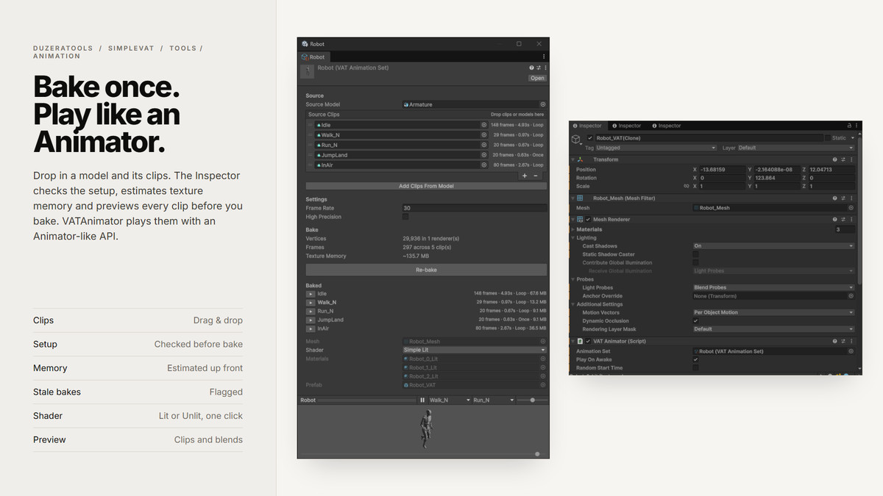Viewport: 883px width, 496px height.
Task: Enable the Static Shadow Caster checkbox
Action: 696,254
